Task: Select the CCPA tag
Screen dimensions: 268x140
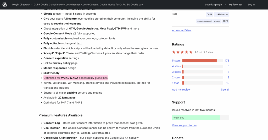Action: tap(209, 14)
